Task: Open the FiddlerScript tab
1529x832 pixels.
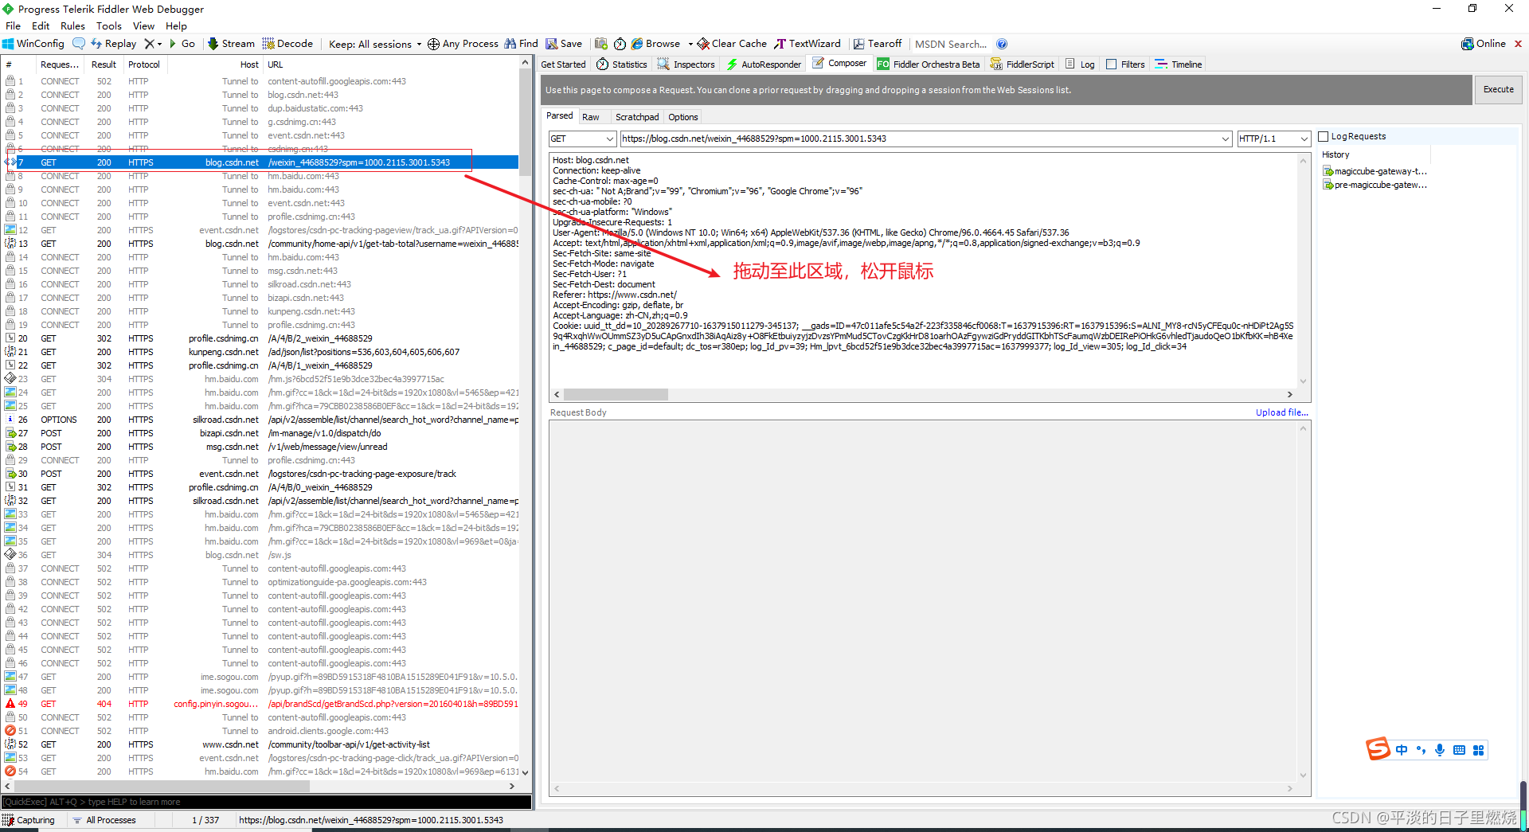Action: pos(1023,64)
